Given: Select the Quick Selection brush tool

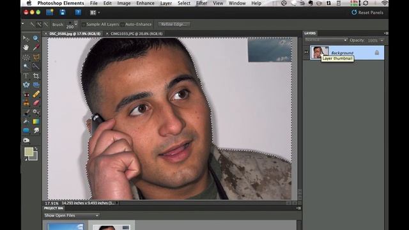Looking at the screenshot, I should pyautogui.click(x=36, y=66).
